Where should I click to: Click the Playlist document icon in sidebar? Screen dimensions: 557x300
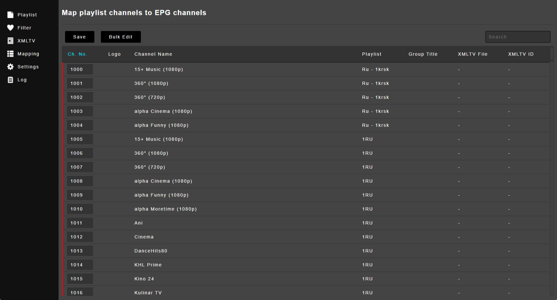10,15
